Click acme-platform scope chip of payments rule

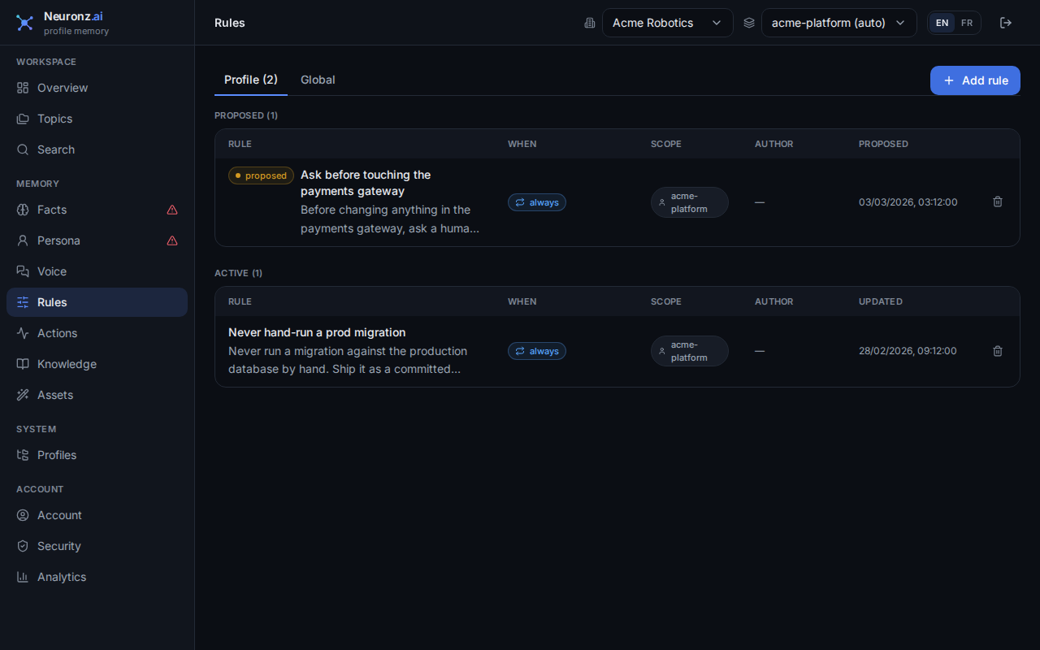690,202
